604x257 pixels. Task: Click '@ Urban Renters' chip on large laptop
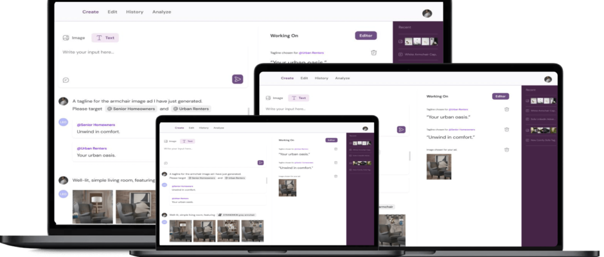191,109
